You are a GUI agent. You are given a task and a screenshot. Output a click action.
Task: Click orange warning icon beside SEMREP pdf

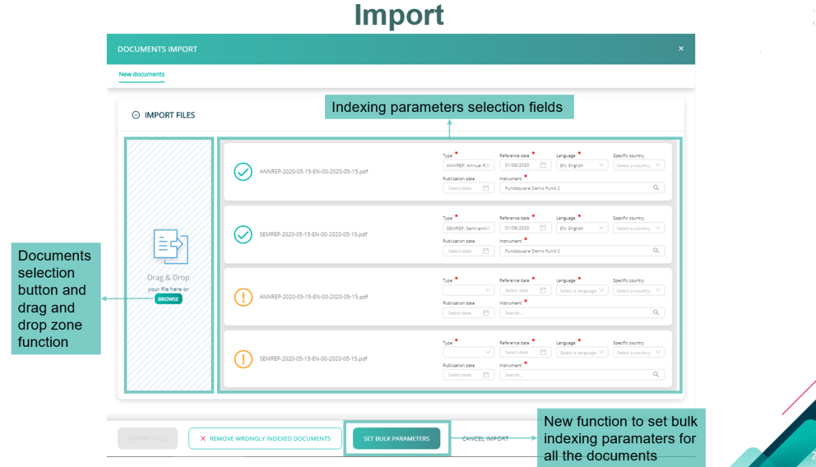pyautogui.click(x=243, y=358)
